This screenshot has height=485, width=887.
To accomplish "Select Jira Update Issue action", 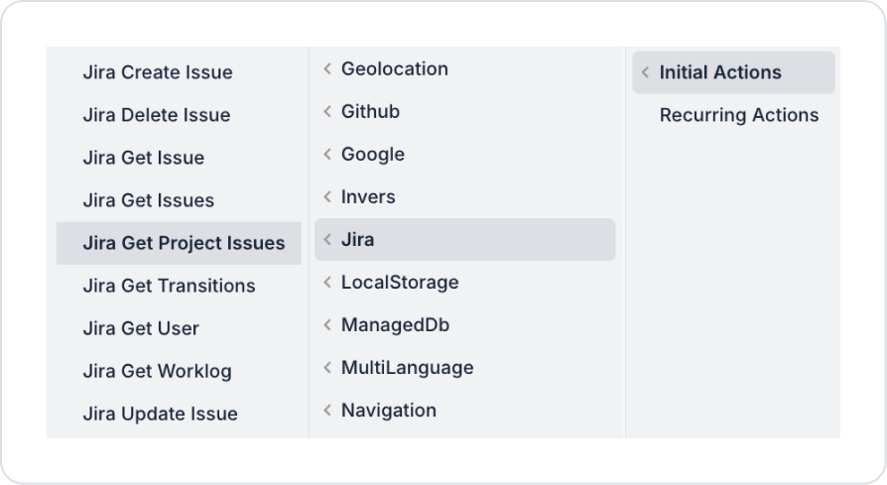I will 161,414.
